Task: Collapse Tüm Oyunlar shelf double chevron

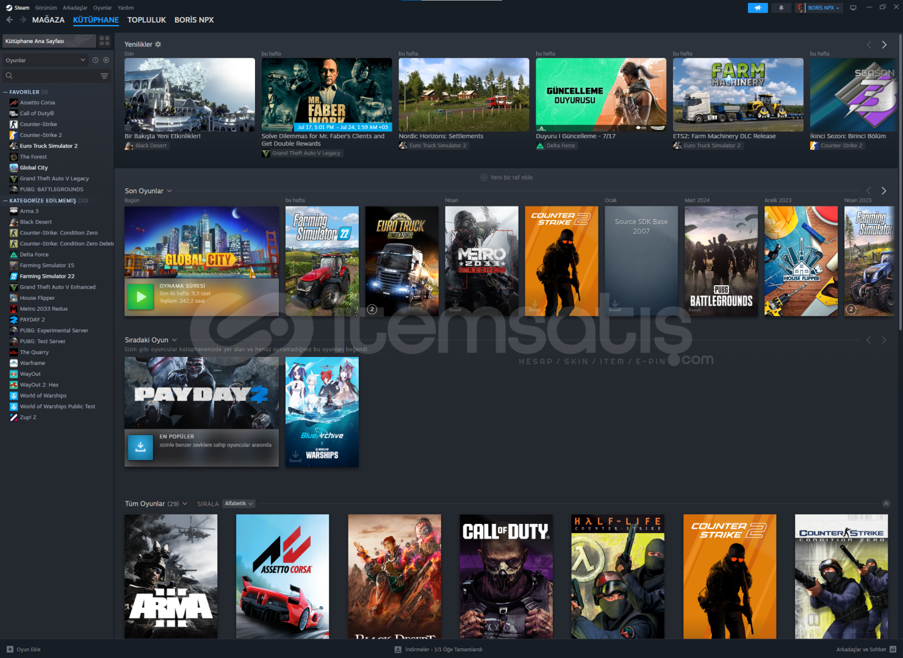Action: [x=886, y=504]
